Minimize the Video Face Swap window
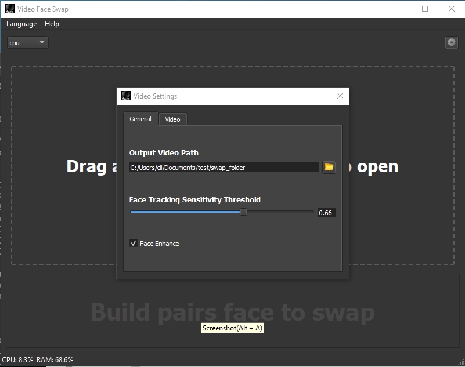The width and height of the screenshot is (465, 367). tap(398, 9)
